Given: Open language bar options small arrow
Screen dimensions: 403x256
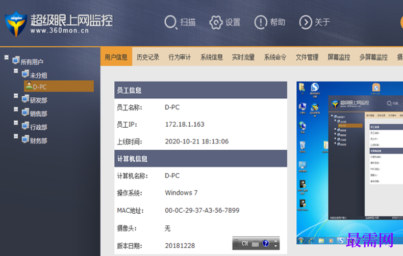Looking at the screenshot, I should tap(275, 246).
